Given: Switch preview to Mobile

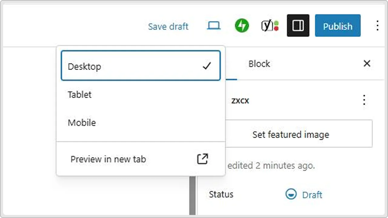Looking at the screenshot, I should (x=82, y=123).
